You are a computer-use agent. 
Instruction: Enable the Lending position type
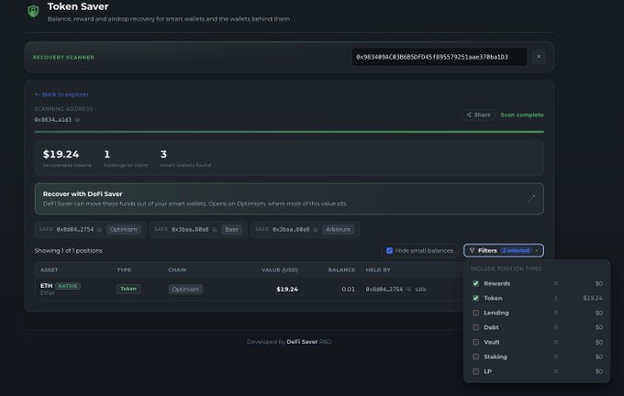[x=475, y=313]
